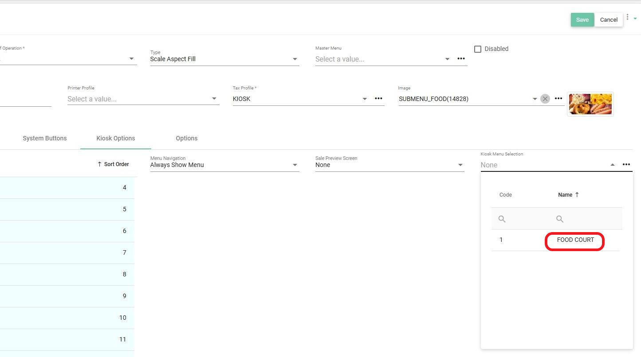Open the Sale Preview Screen dropdown
The height and width of the screenshot is (357, 641).
(460, 165)
